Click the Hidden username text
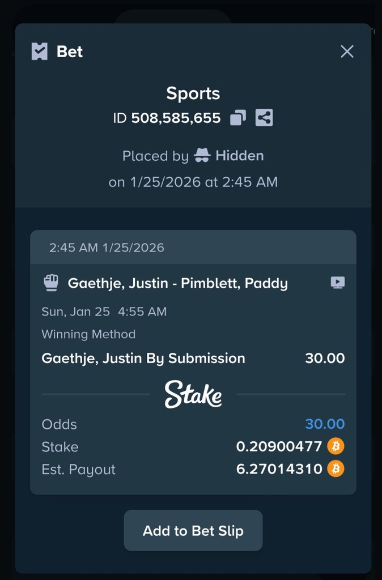 pos(239,156)
